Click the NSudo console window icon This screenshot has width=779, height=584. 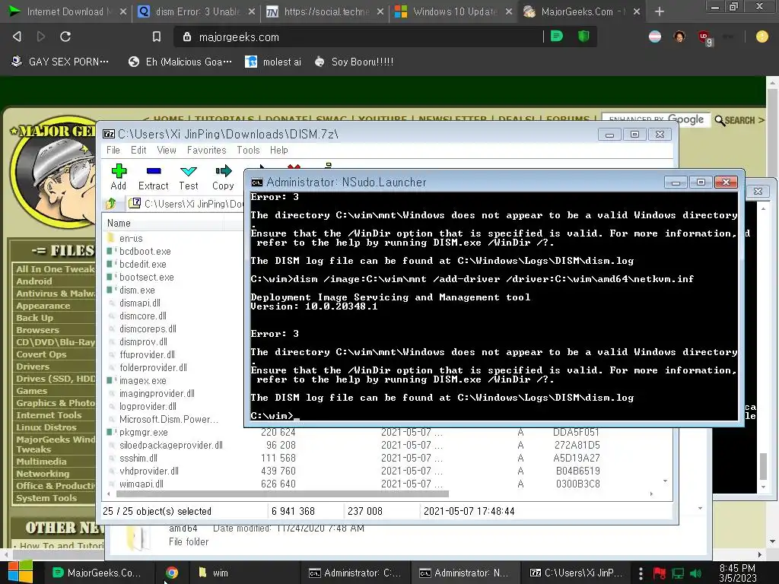(257, 182)
